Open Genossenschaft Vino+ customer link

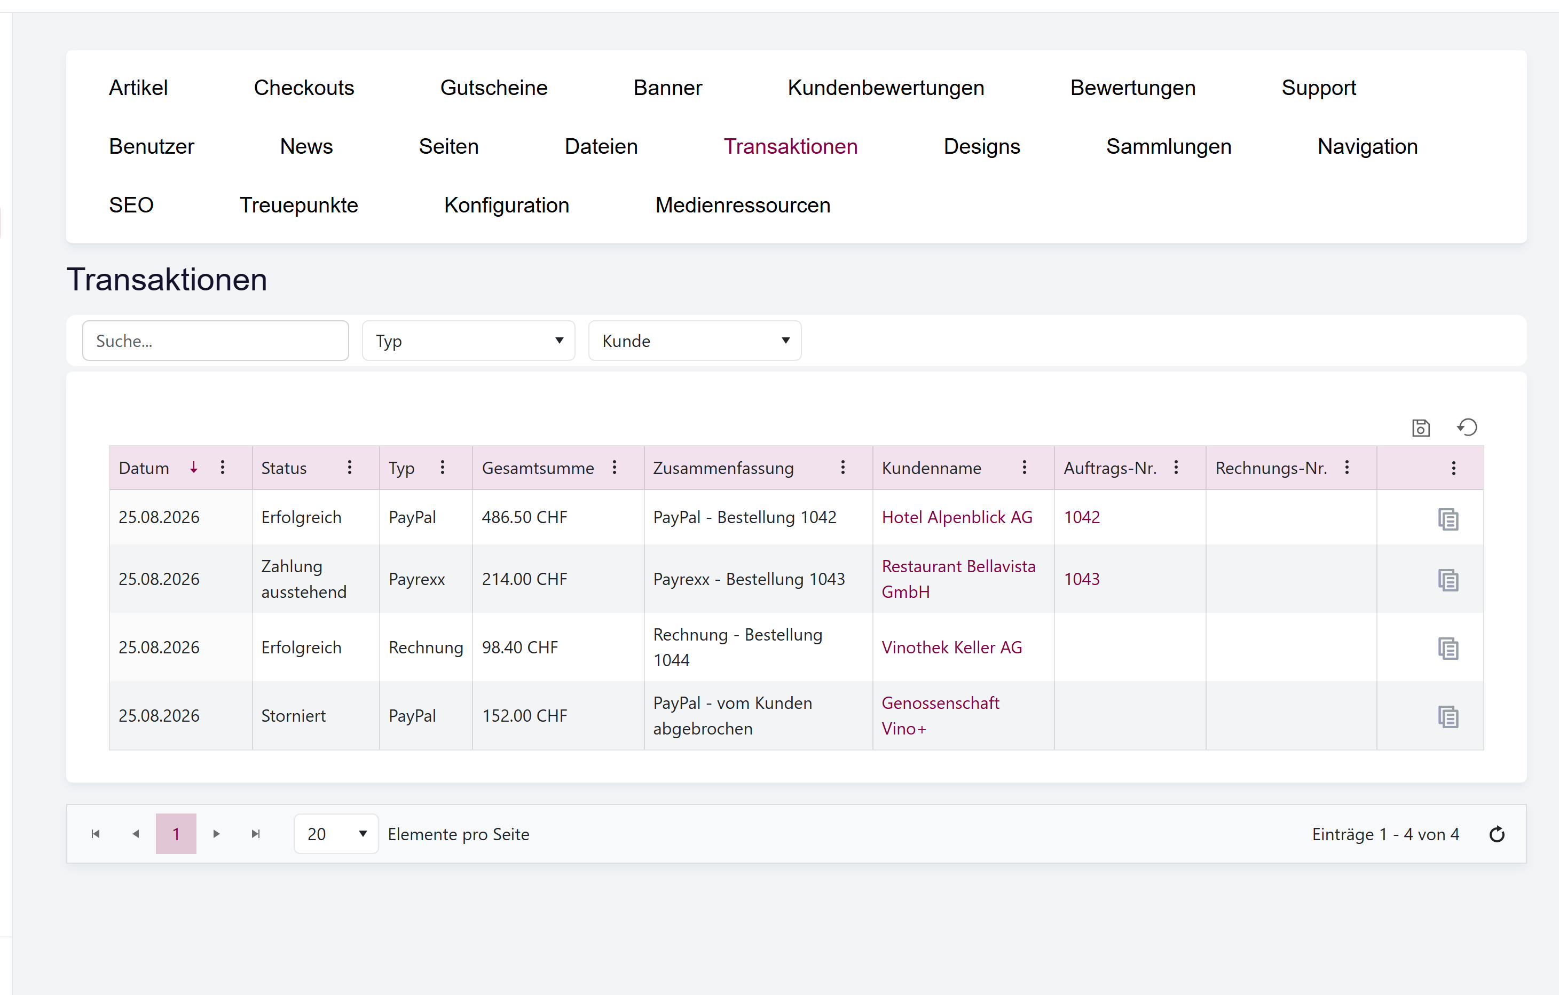point(940,715)
